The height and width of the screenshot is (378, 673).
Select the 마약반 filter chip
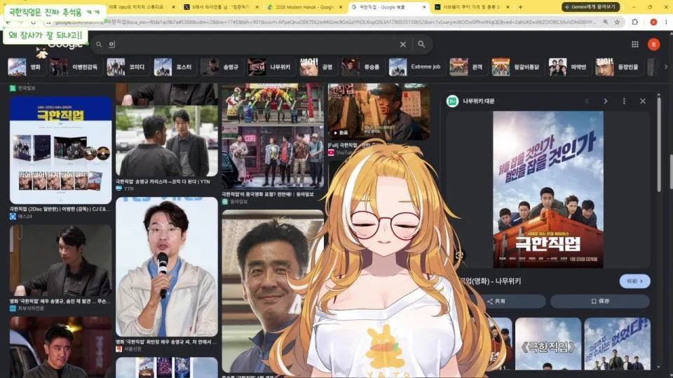569,67
